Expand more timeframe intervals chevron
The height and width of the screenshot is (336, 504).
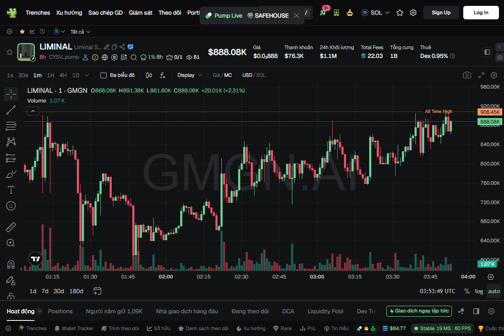point(87,75)
